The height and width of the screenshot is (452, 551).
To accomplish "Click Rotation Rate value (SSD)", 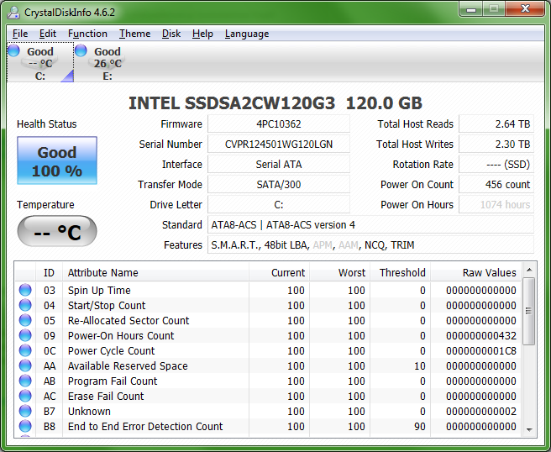I will 496,164.
